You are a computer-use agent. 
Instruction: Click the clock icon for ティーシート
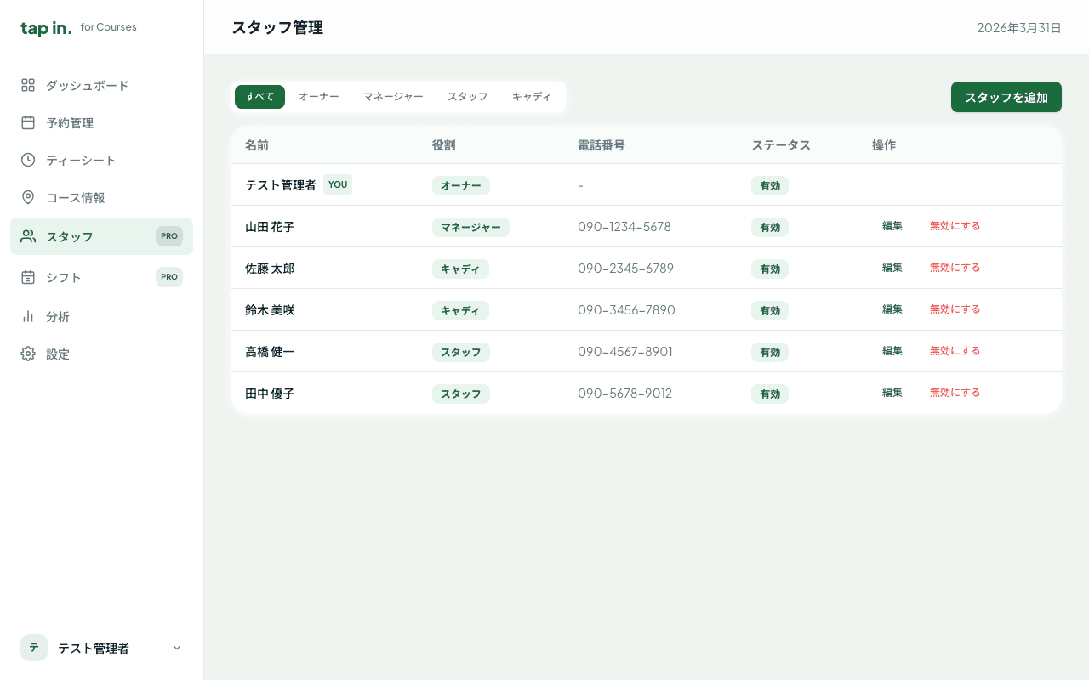point(28,160)
